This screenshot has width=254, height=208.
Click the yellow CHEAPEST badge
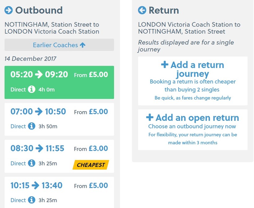[91, 165]
